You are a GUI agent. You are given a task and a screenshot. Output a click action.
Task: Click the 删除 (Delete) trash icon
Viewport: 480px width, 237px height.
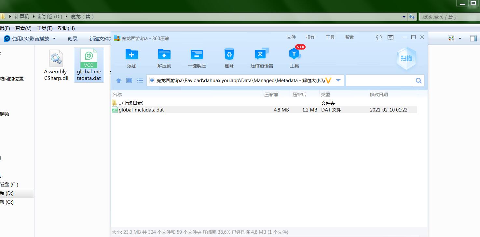[x=229, y=54]
